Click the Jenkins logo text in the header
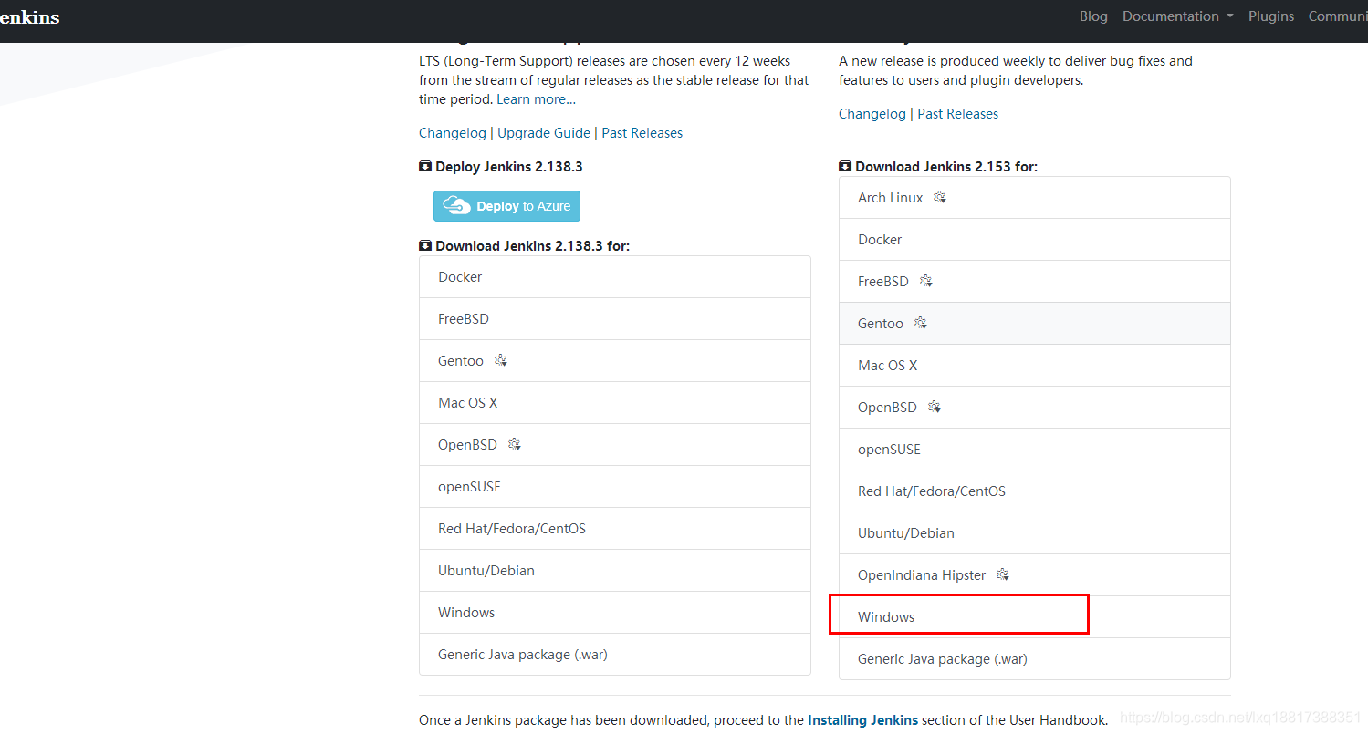1368x734 pixels. pos(29,17)
